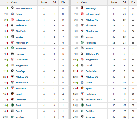Sort right table by SG column header
The width and height of the screenshot is (137, 119).
[124, 2]
